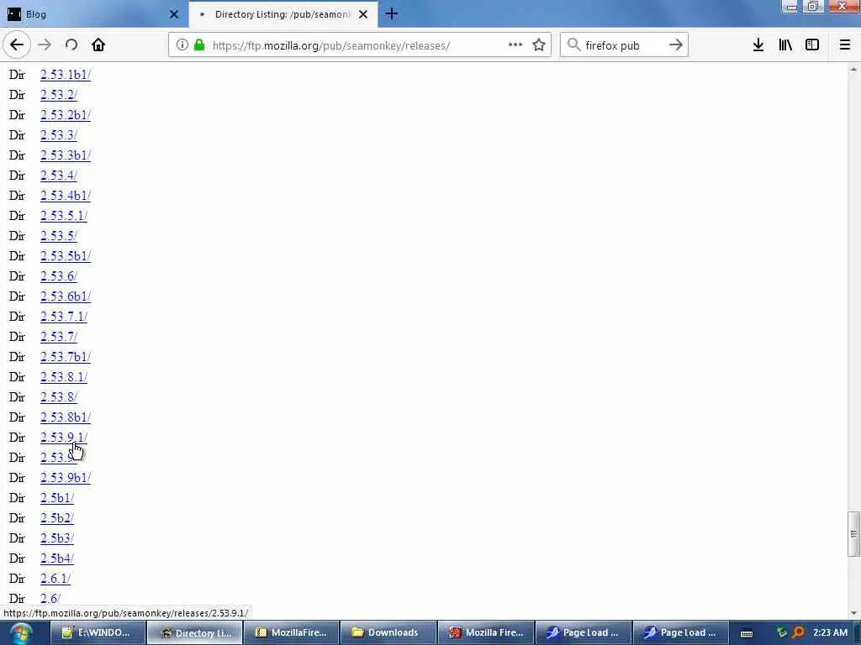Open the 2.5b2/ directory link
Screen dimensions: 861x645
coord(57,518)
